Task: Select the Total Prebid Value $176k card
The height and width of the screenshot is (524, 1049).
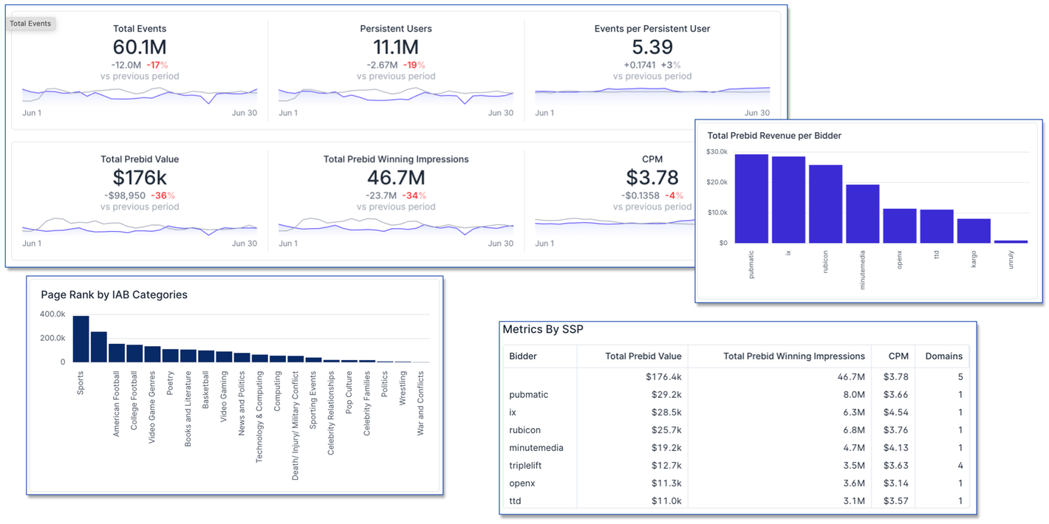Action: click(x=140, y=201)
